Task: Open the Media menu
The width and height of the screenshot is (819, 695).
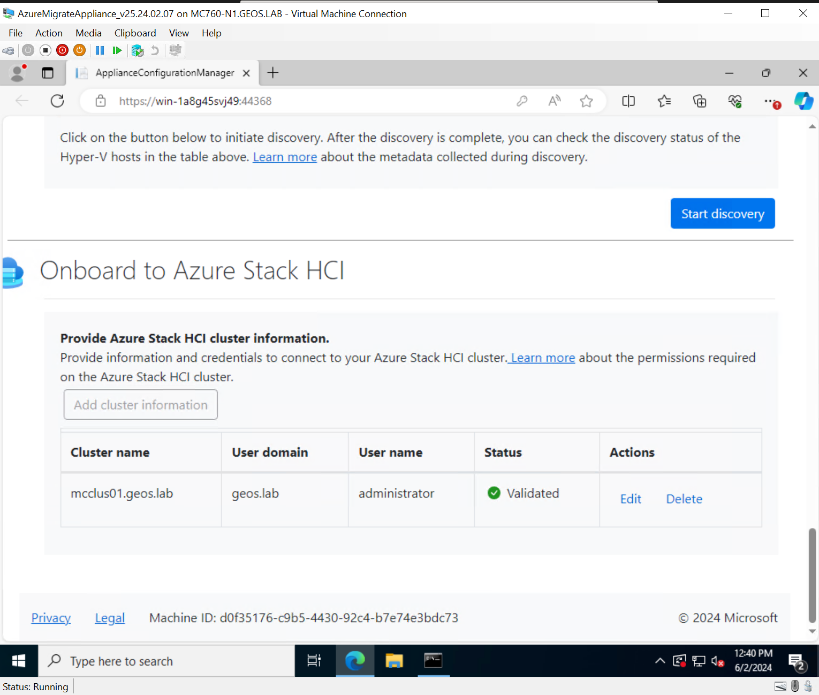Action: pos(88,33)
